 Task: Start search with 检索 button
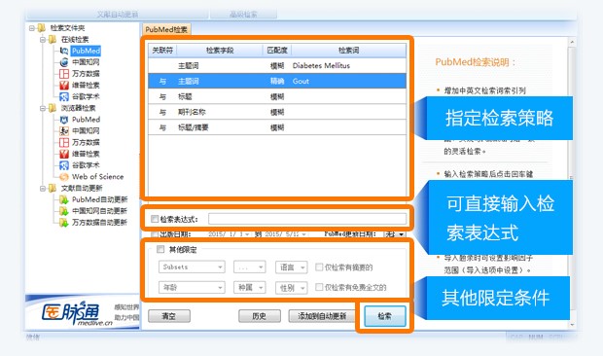tap(385, 316)
